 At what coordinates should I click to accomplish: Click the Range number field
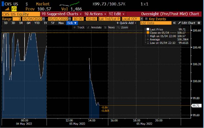pyautogui.click(x=17, y=19)
